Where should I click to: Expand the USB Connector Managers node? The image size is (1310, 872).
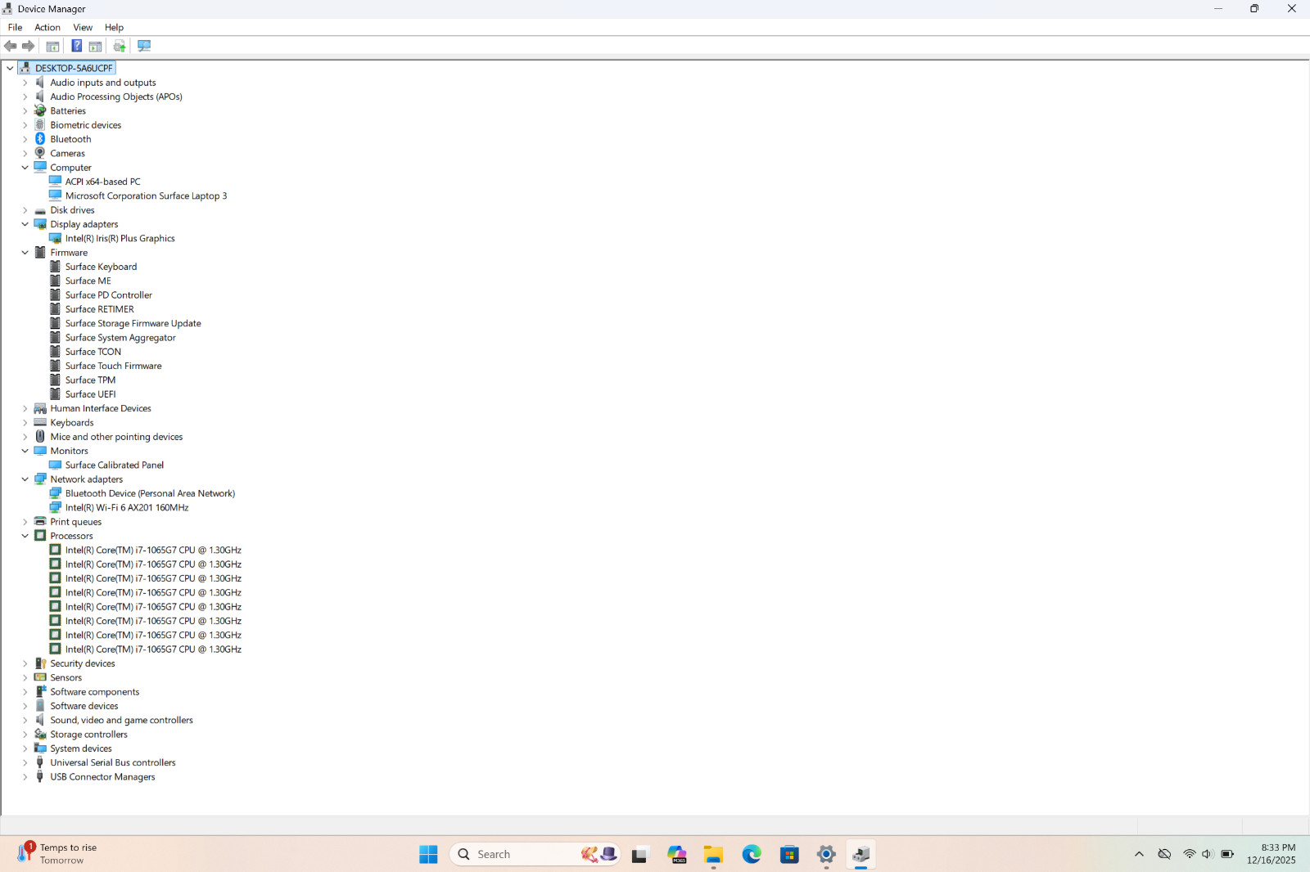click(25, 777)
